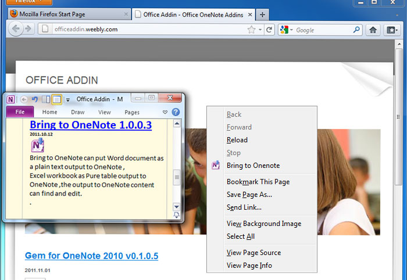Open the OneNote Home ribbon tab
The height and width of the screenshot is (280, 407).
click(49, 112)
